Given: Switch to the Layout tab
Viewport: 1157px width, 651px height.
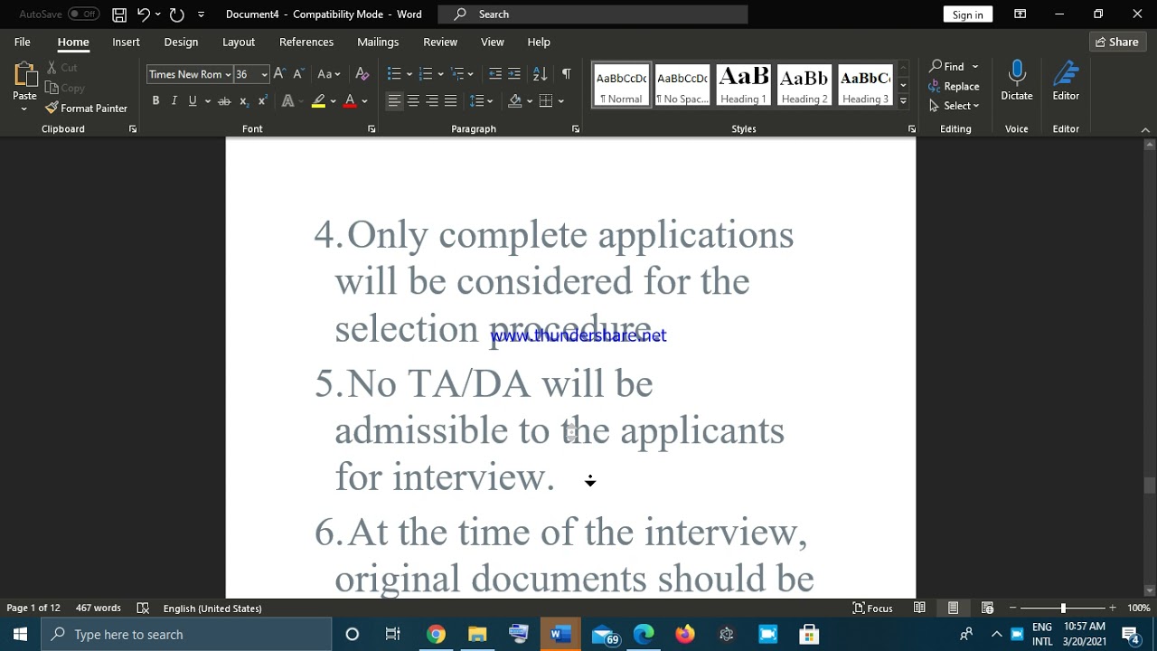Looking at the screenshot, I should (239, 42).
